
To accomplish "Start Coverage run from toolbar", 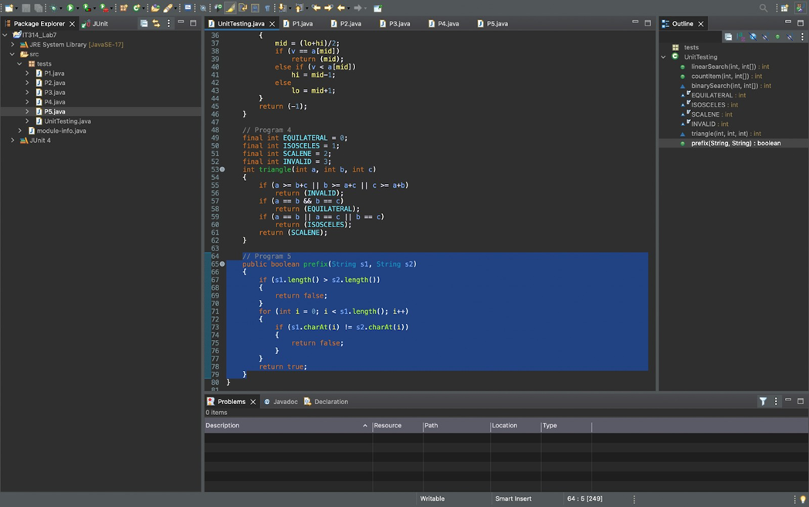I will click(86, 9).
